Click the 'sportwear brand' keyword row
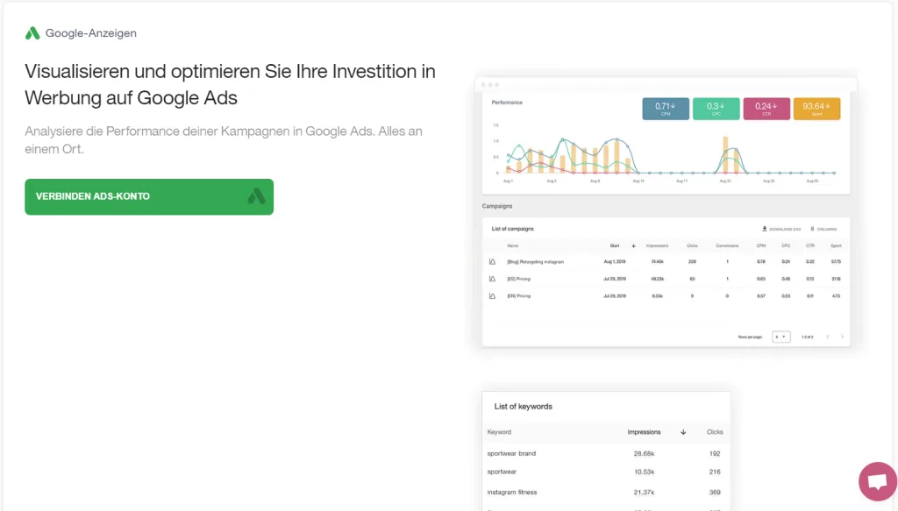This screenshot has height=511, width=898. (511, 453)
